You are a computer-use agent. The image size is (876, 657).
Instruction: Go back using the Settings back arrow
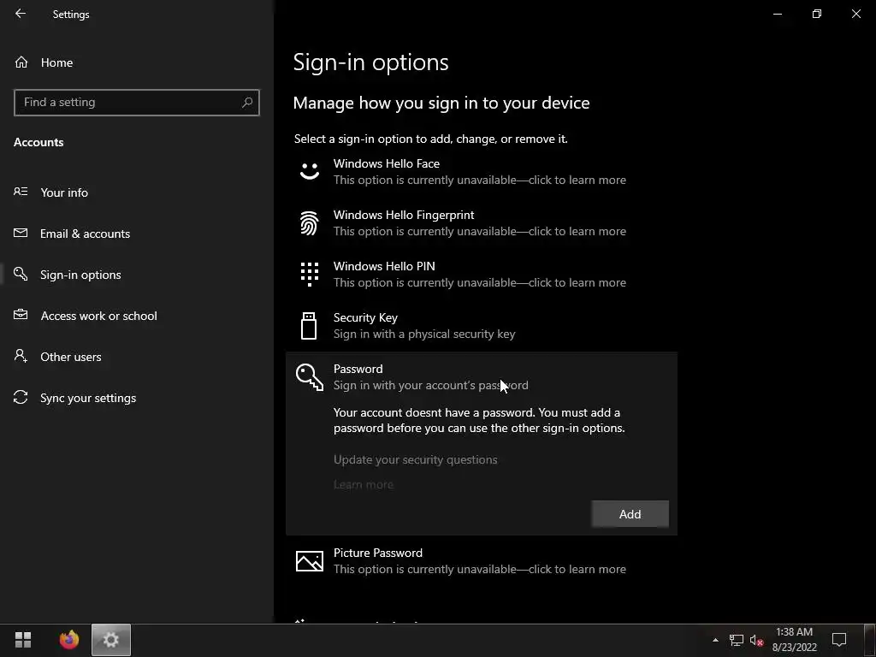point(21,14)
